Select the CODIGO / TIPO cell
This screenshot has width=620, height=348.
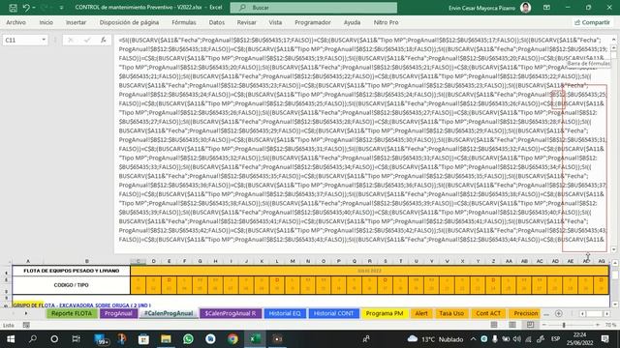[x=71, y=285]
